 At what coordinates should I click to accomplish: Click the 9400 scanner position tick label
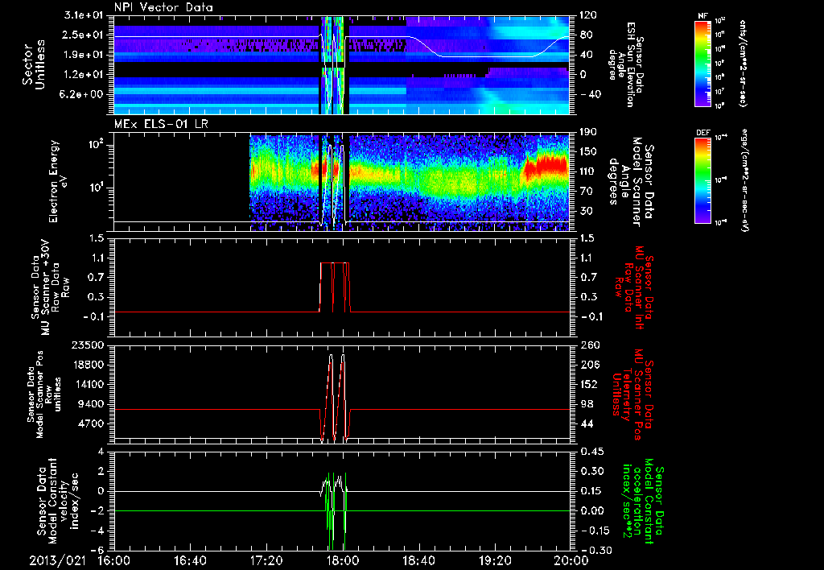click(x=90, y=404)
